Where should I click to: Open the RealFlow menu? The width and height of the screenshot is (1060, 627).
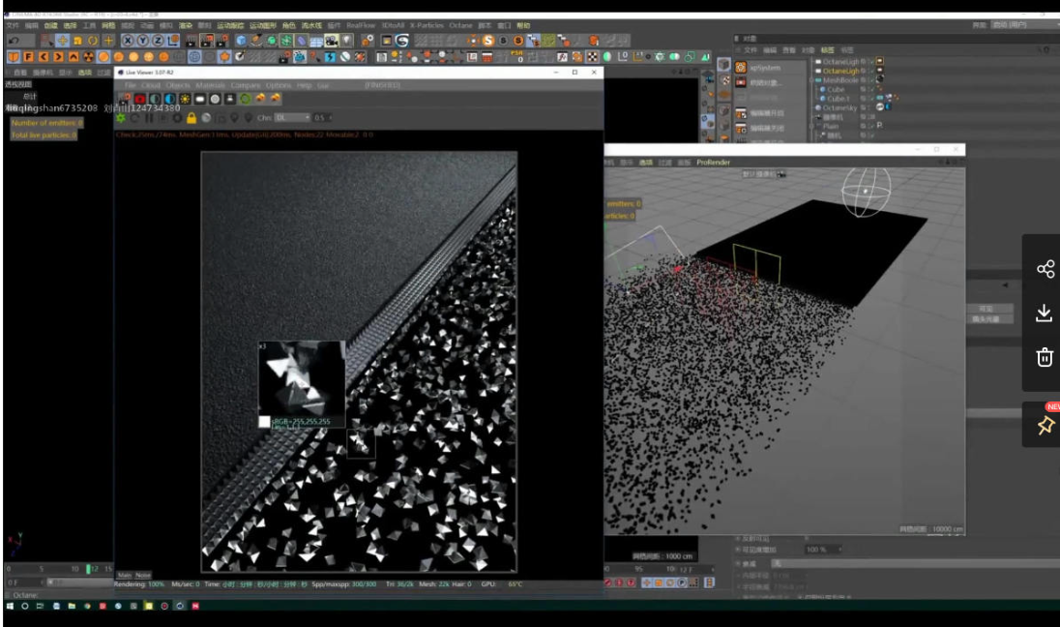(361, 26)
